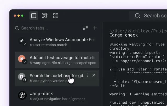This screenshot has height=106, width=167.
Task: Click the magnifier icon in Search sessions
Action: [137, 16]
